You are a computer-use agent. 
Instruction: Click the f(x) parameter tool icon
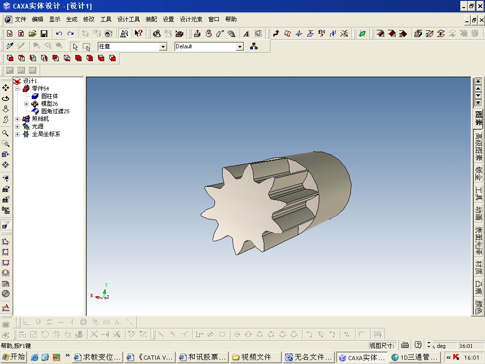tap(322, 34)
